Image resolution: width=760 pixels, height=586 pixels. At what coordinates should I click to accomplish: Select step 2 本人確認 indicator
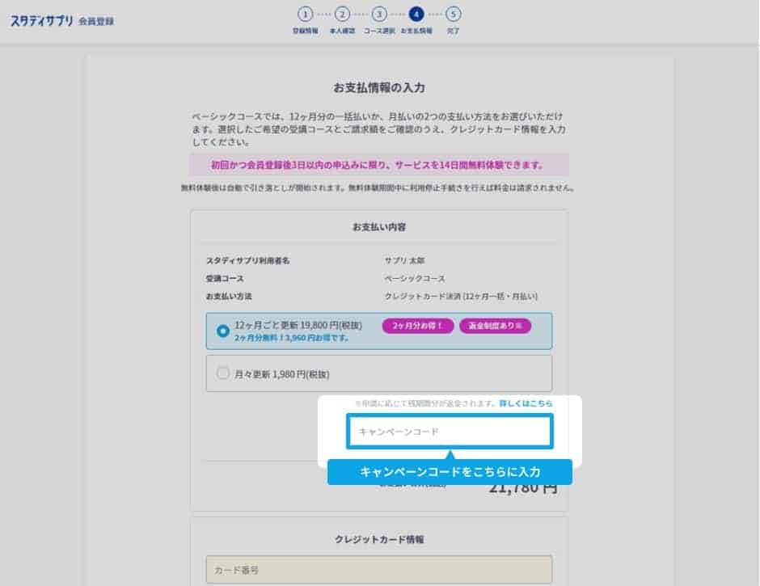(342, 15)
